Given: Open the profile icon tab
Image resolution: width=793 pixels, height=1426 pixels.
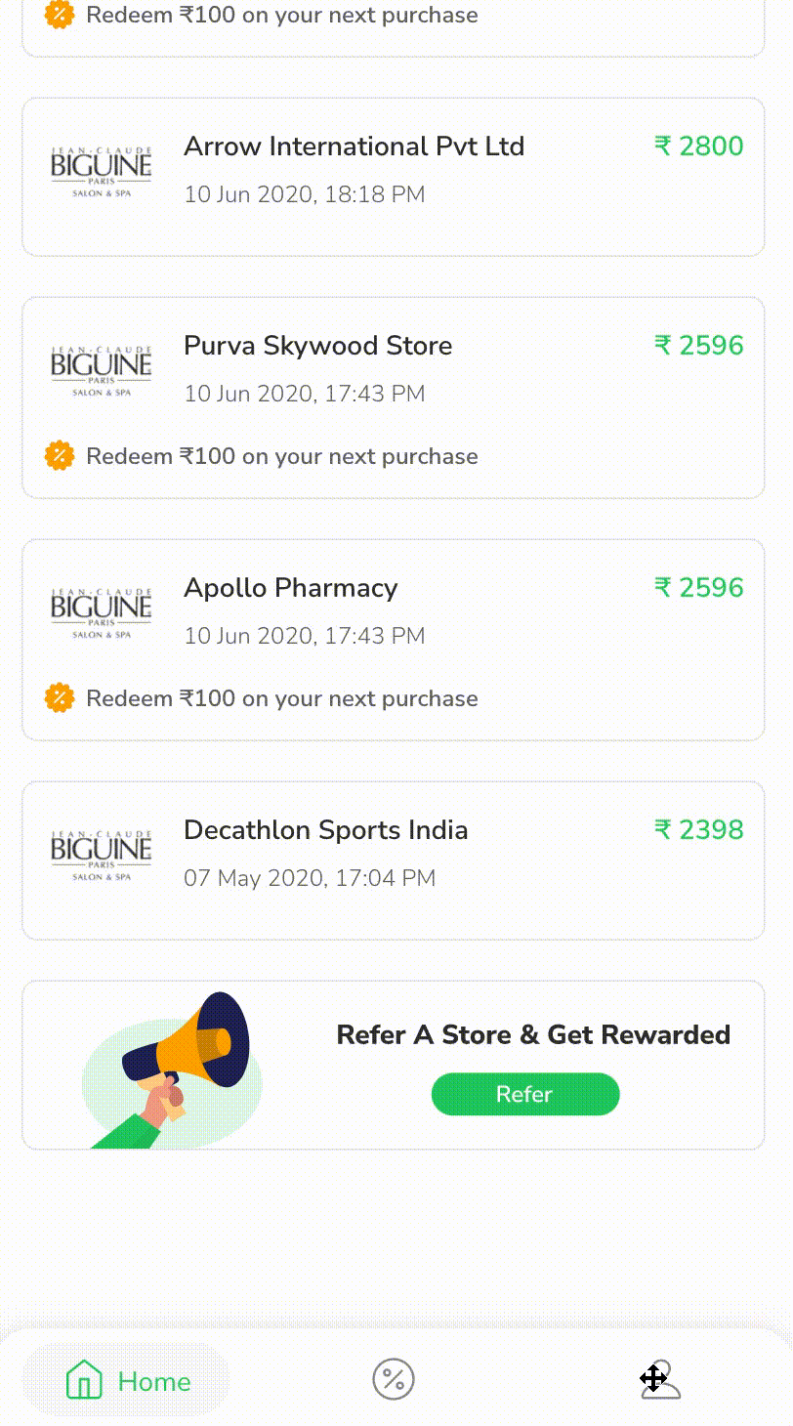Looking at the screenshot, I should tap(661, 1380).
